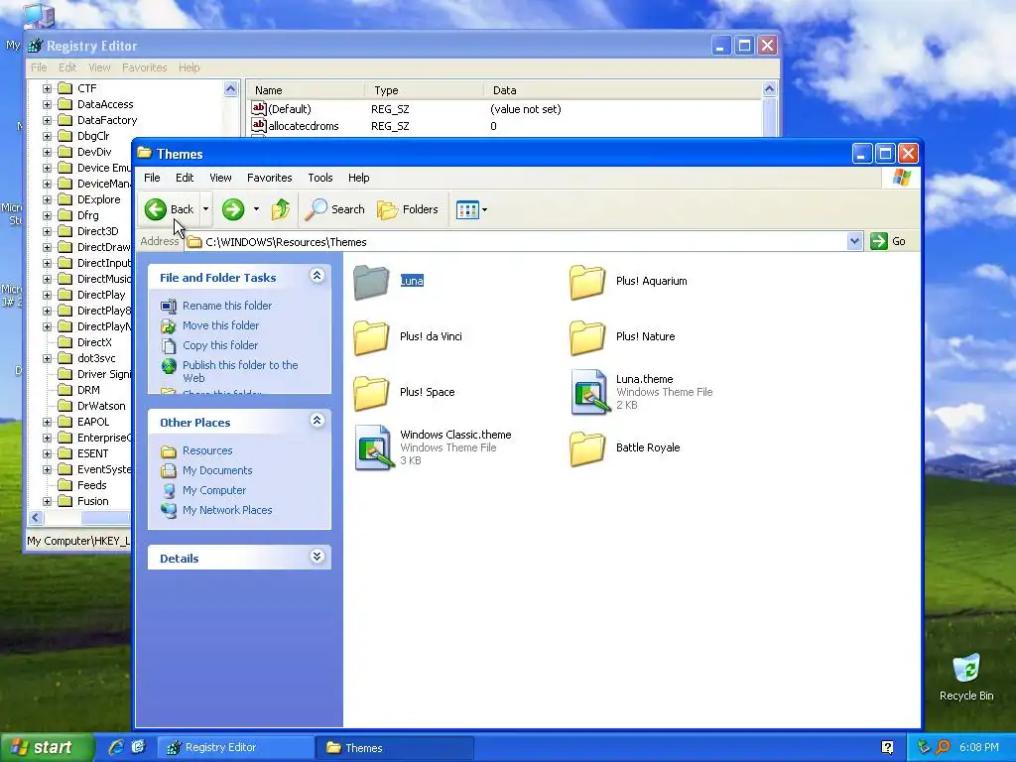This screenshot has width=1016, height=762.
Task: Select the Windows Classic.theme file icon
Action: pos(374,447)
